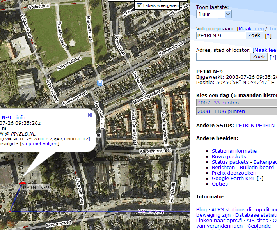Open Linken naar aprs.fi link
Image resolution: width=277 pixels, height=230 pixels.
[219, 221]
